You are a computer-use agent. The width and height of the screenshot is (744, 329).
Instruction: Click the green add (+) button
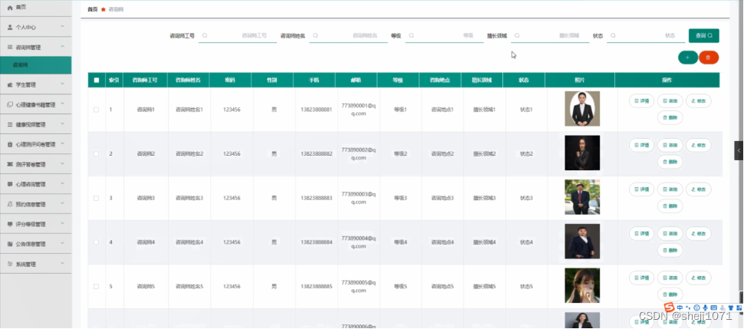[x=687, y=58]
